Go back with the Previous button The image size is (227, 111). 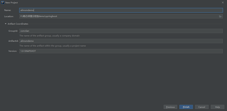point(171,107)
